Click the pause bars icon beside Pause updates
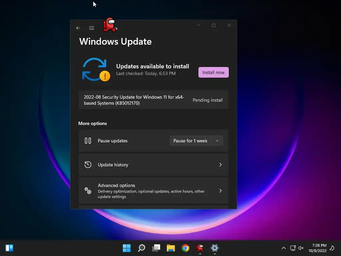The image size is (341, 256). (x=88, y=141)
